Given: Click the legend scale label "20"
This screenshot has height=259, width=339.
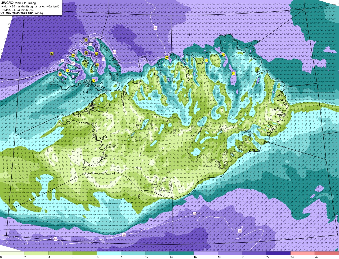Looking at the screenshot, I should coord(243,257).
